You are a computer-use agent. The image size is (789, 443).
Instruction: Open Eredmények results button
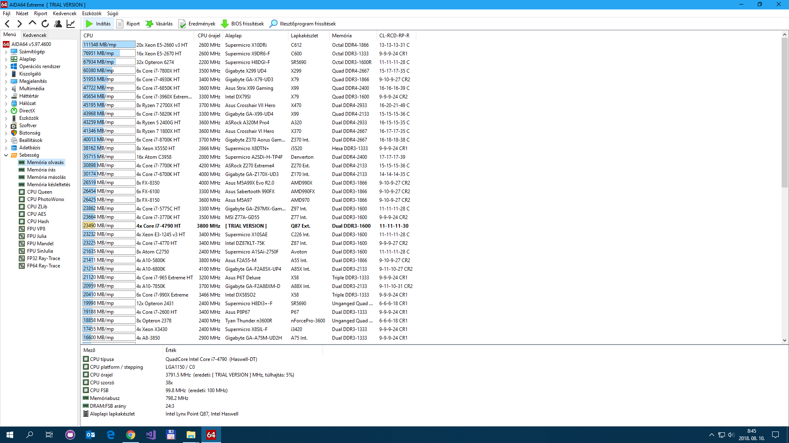197,24
